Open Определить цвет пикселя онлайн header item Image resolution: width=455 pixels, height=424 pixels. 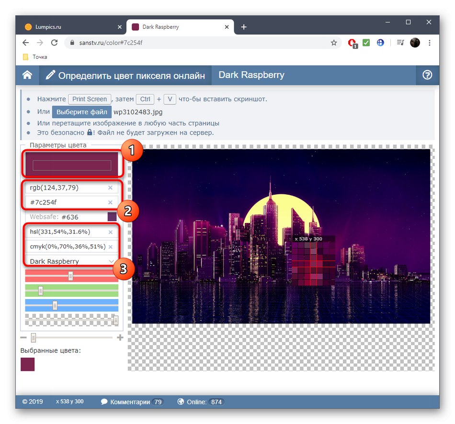coord(125,75)
